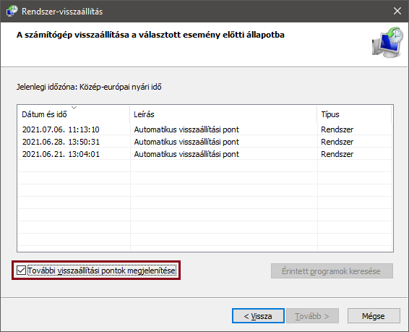
Task: Click Érintett programok keresése button
Action: pyautogui.click(x=332, y=271)
